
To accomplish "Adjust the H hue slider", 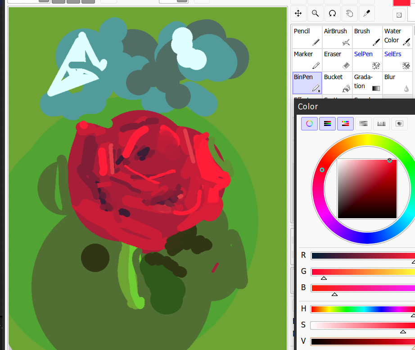I will 363,309.
